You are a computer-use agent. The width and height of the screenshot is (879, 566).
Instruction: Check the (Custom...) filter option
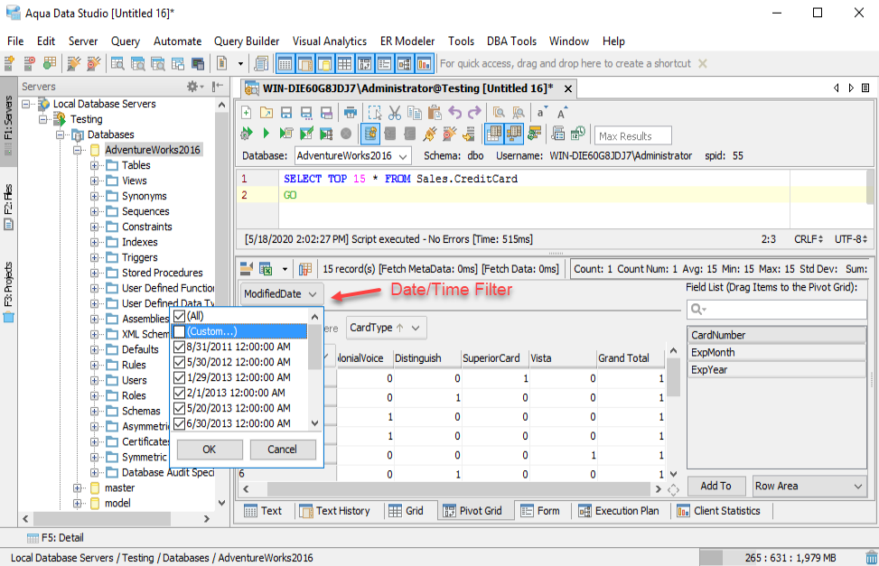point(180,331)
